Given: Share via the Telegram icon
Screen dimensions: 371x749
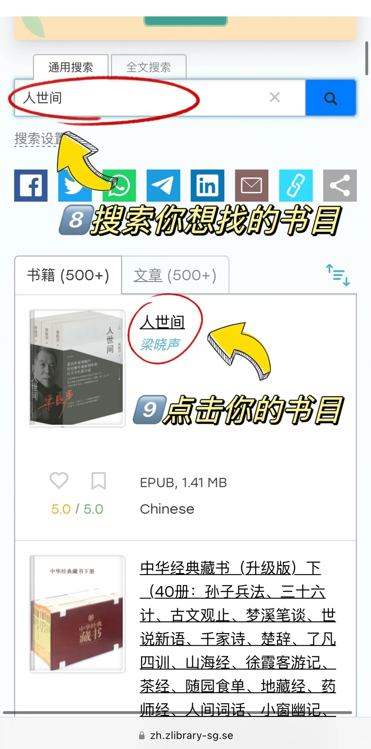Looking at the screenshot, I should click(164, 185).
